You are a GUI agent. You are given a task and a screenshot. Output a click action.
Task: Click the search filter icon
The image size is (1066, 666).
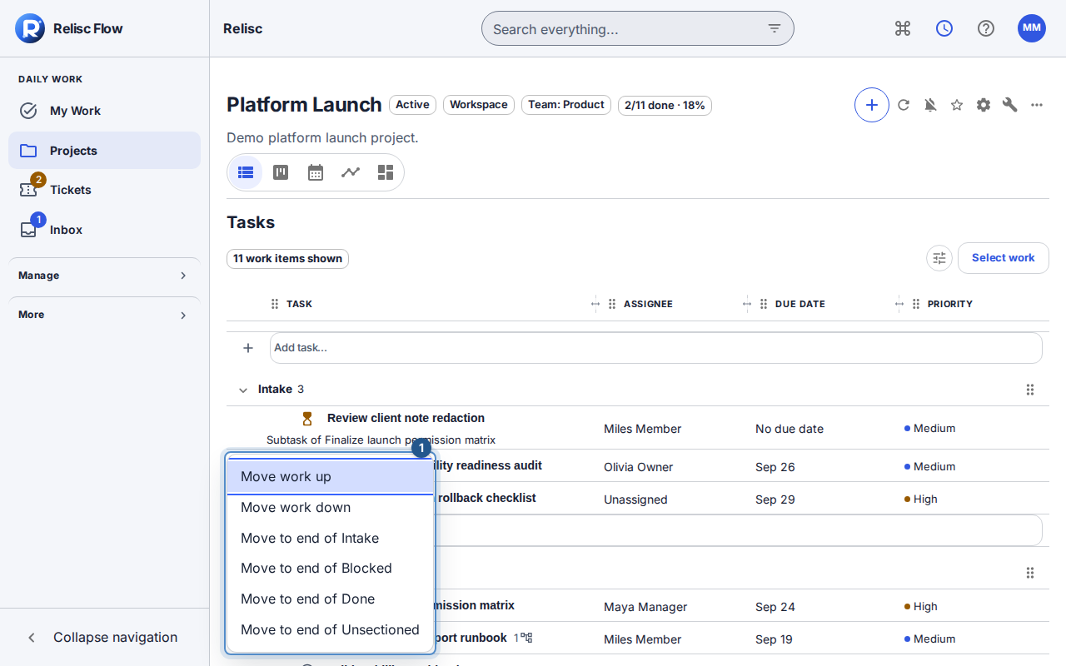775,28
